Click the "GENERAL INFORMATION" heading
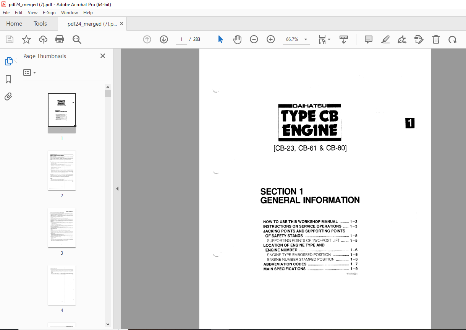This screenshot has width=466, height=330. pyautogui.click(x=310, y=200)
